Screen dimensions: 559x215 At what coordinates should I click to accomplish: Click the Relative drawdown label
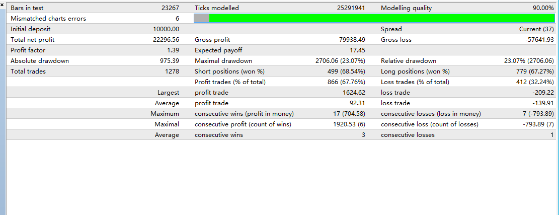pos(408,61)
